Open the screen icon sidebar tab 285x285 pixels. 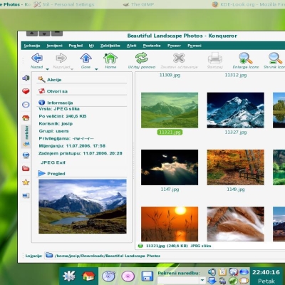click(x=26, y=196)
